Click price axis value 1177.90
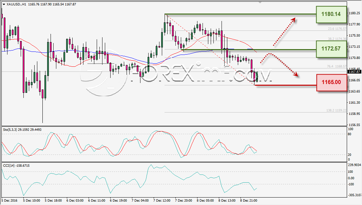Viewport: 362px width, 205px height. (355, 24)
